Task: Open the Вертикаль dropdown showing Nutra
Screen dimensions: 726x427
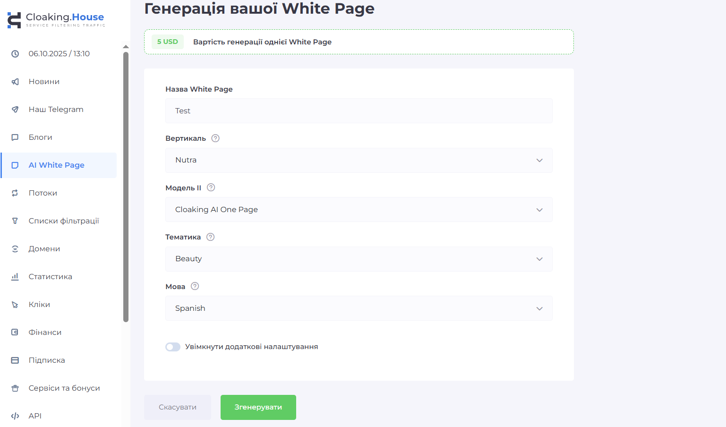Action: point(359,161)
